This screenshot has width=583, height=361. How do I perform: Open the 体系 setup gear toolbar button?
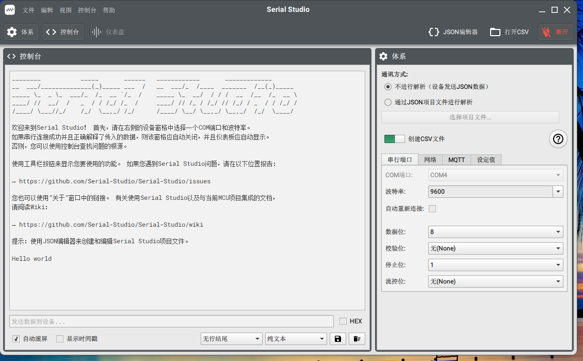[x=21, y=32]
